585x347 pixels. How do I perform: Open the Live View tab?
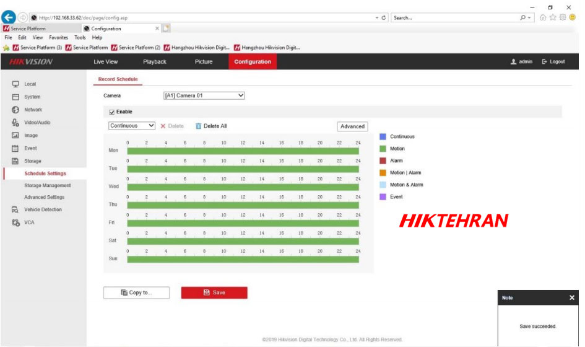coord(106,61)
